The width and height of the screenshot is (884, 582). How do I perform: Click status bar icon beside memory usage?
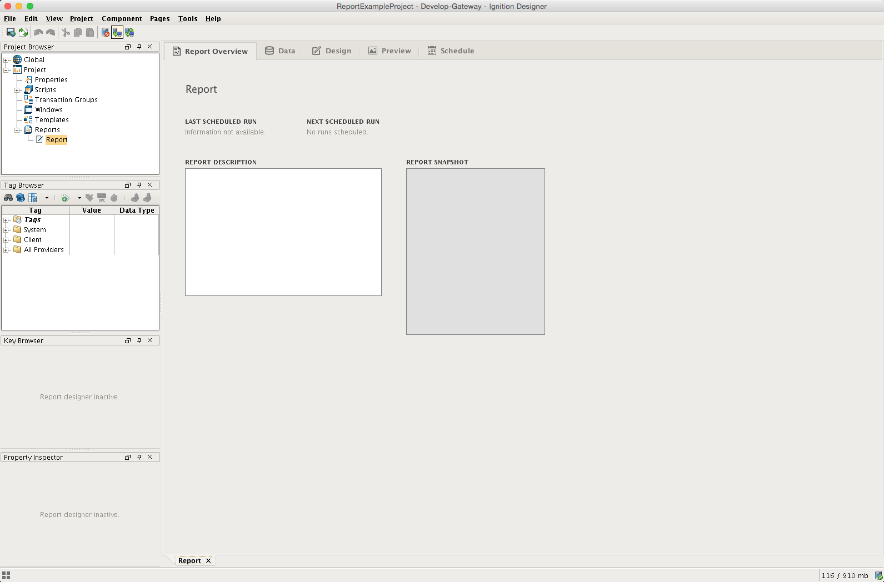(x=878, y=575)
